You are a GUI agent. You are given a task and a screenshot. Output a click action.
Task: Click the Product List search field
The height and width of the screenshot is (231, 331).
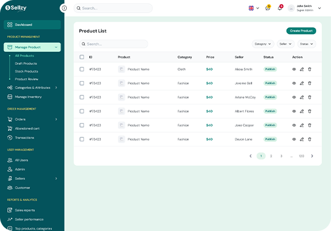click(x=113, y=44)
